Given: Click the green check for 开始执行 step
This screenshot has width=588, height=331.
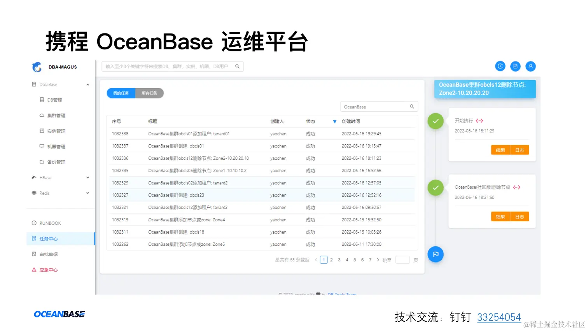Looking at the screenshot, I should coord(436,121).
